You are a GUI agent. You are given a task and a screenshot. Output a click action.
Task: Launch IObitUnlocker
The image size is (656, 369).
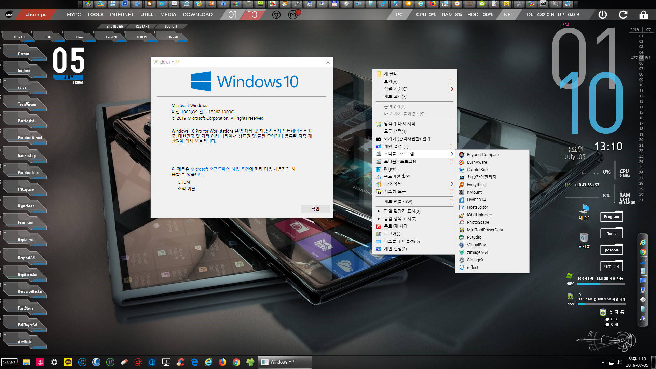pos(492,215)
